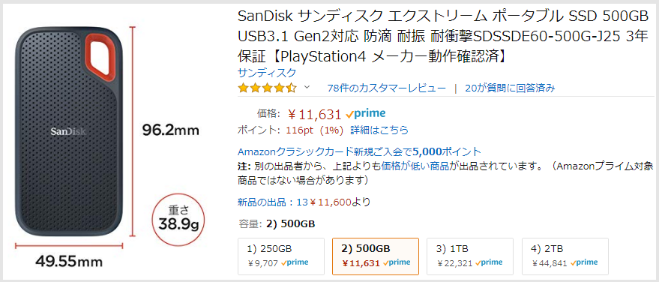The width and height of the screenshot is (659, 282).
Task: Open the サンディスク brand link
Action: (267, 72)
